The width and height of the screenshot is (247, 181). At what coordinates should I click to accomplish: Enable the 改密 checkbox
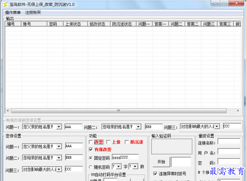point(91,142)
